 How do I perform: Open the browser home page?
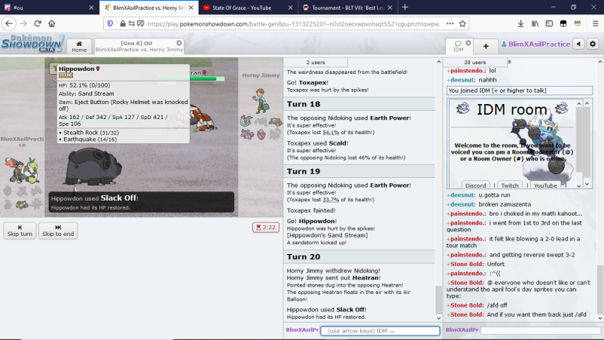(52, 23)
